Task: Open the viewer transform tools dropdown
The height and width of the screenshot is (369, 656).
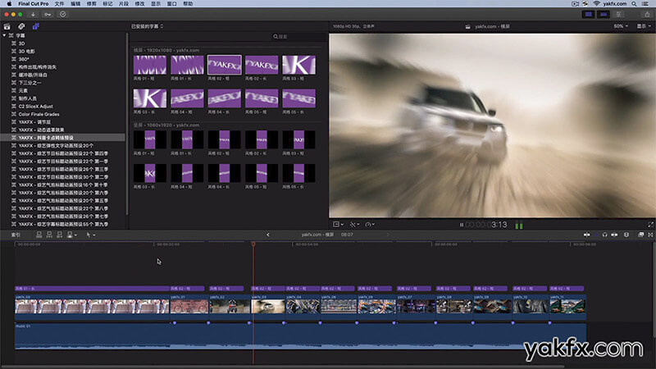Action: [x=338, y=225]
